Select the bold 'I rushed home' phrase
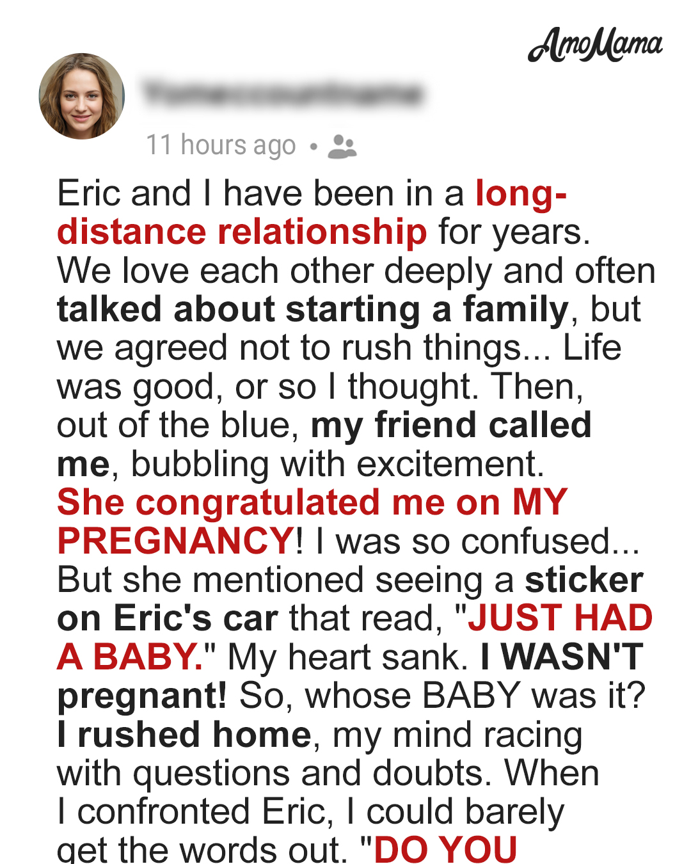Screen dimensions: 691x864 tap(184, 734)
